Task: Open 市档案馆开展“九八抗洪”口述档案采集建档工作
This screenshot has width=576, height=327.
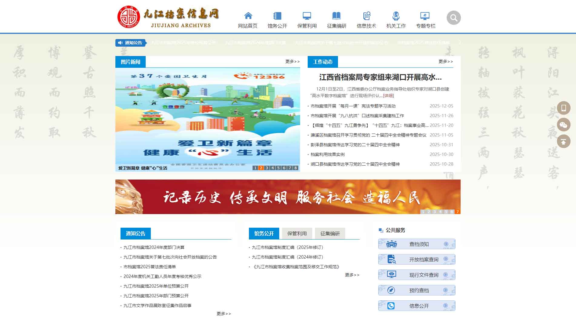Action: (x=357, y=116)
